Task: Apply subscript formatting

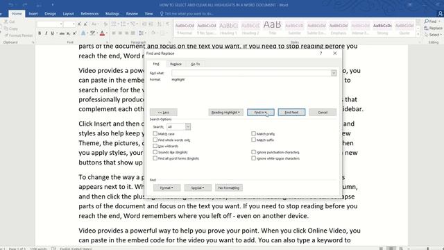Action: click(x=68, y=33)
